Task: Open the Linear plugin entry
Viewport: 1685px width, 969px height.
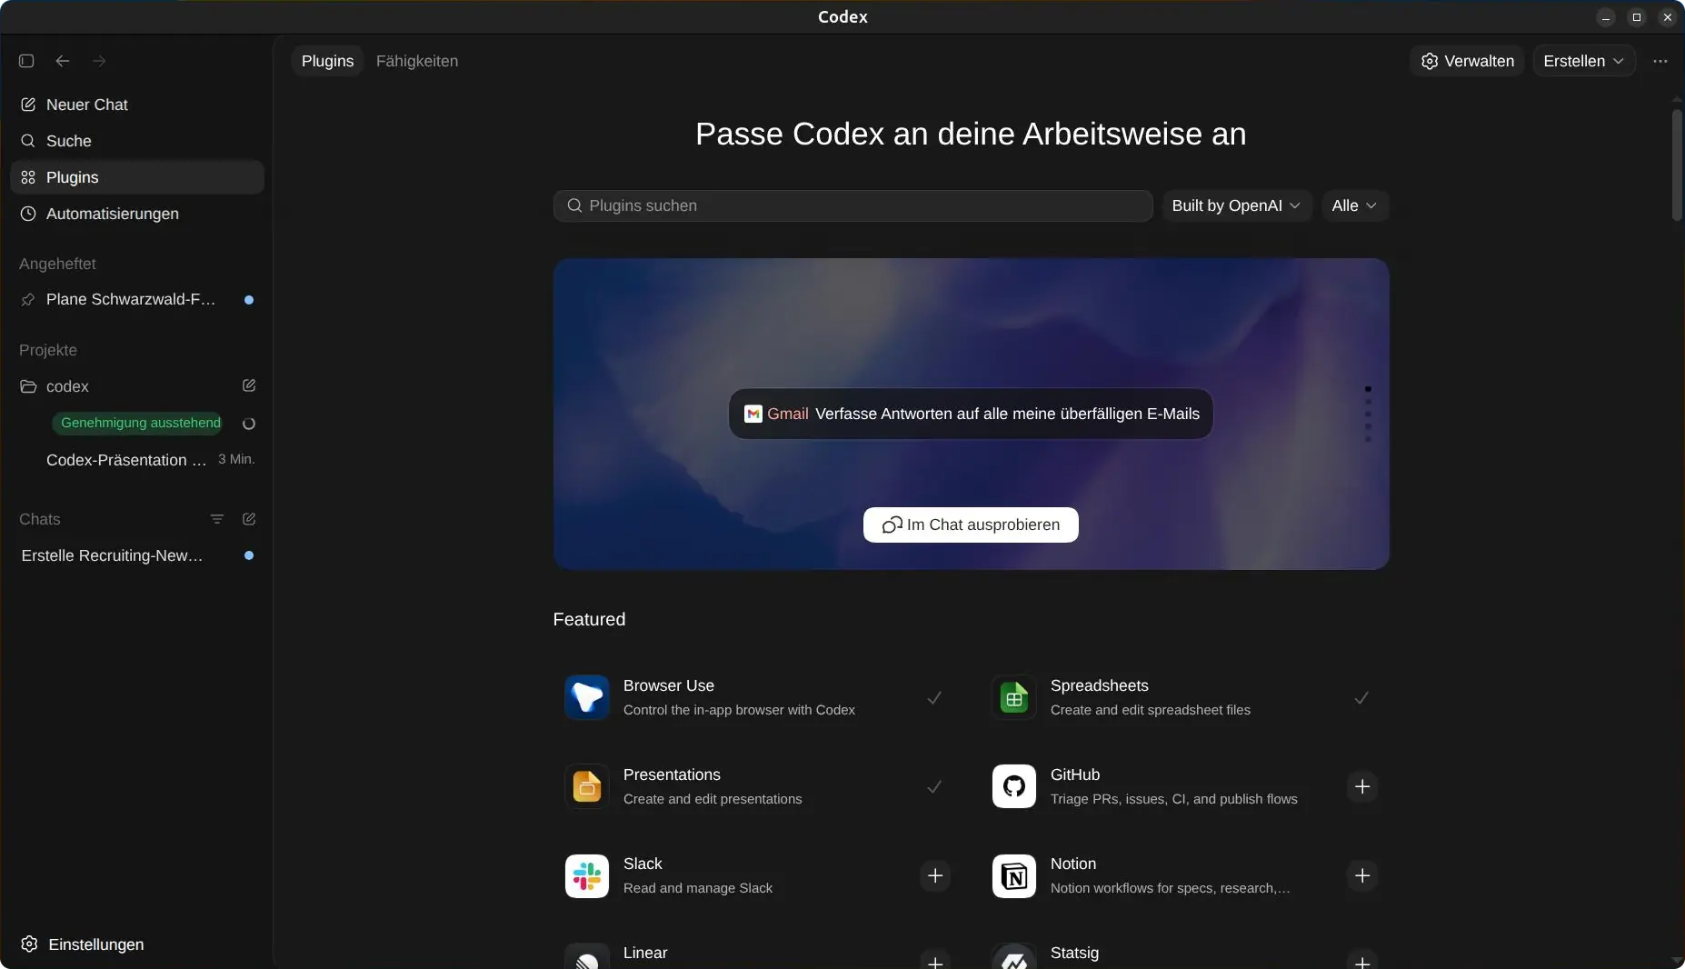Action: (x=758, y=955)
